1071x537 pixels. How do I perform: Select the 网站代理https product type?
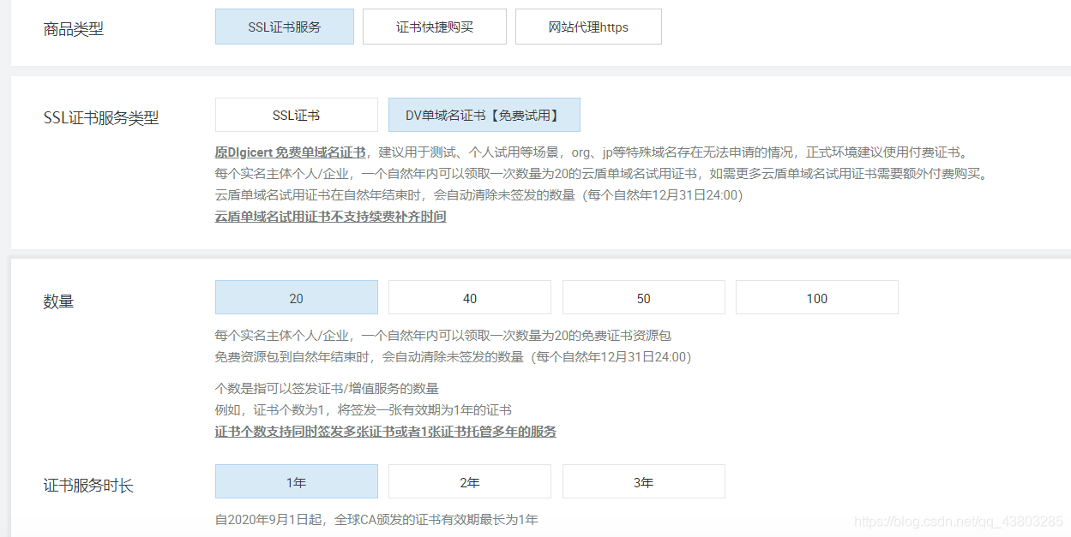click(x=587, y=27)
